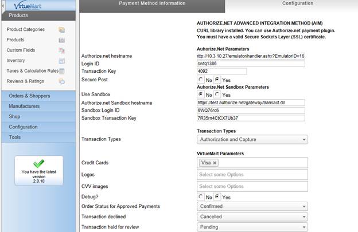Click the Taxes & Calculation Rules icon

click(x=62, y=71)
